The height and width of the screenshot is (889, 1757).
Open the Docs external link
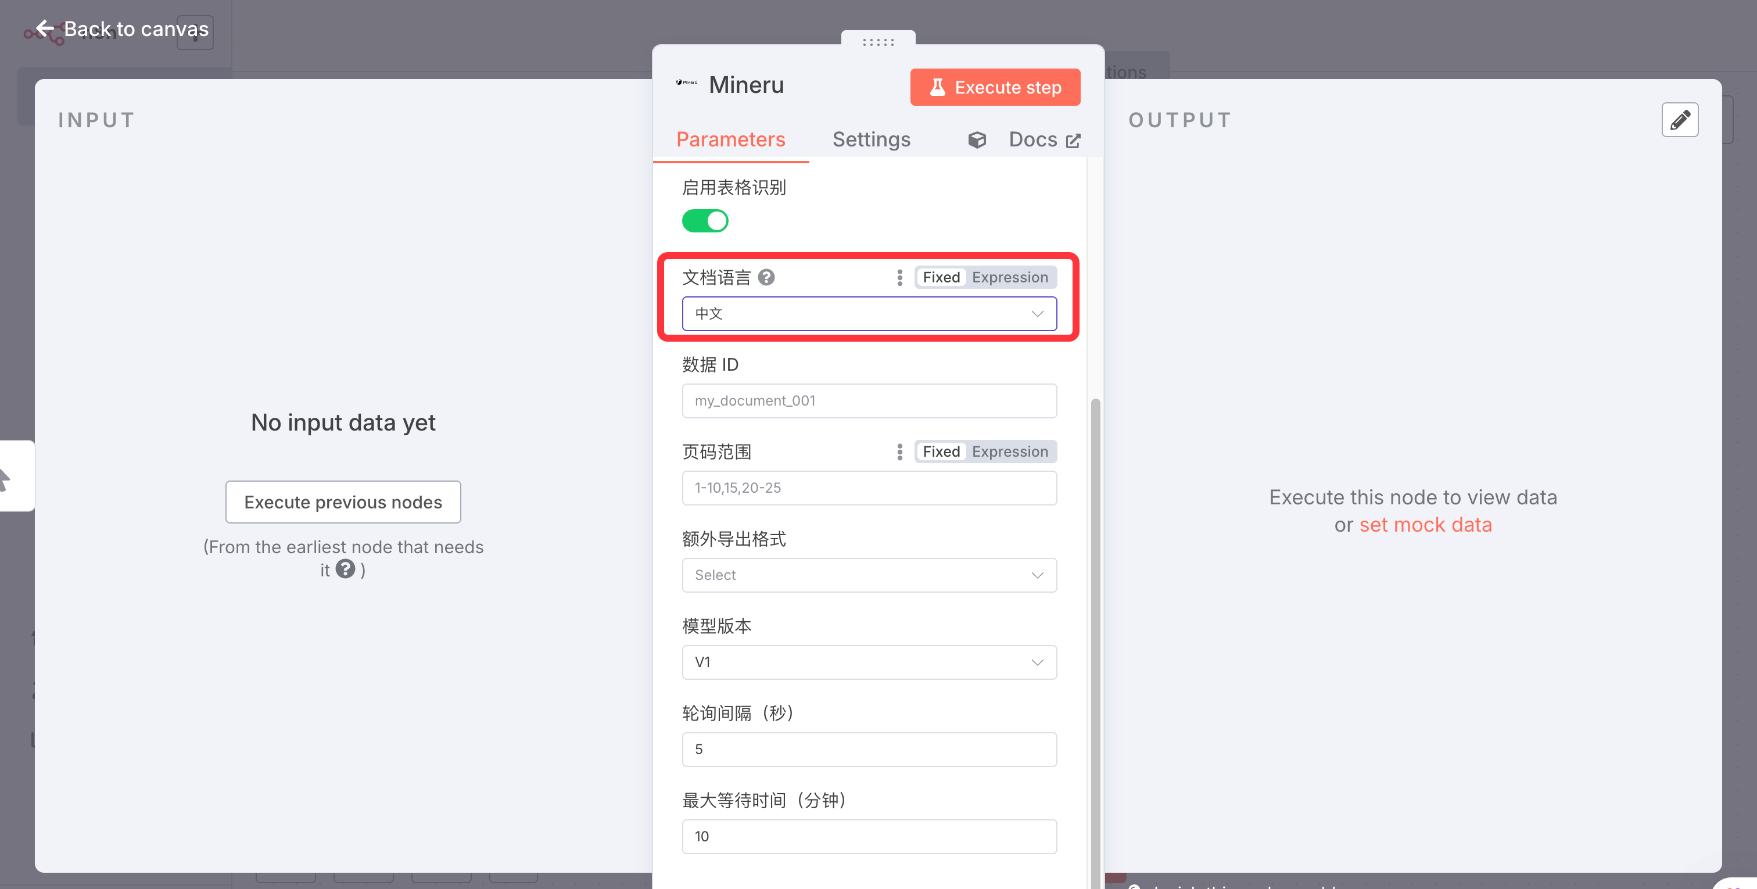[x=1044, y=140]
